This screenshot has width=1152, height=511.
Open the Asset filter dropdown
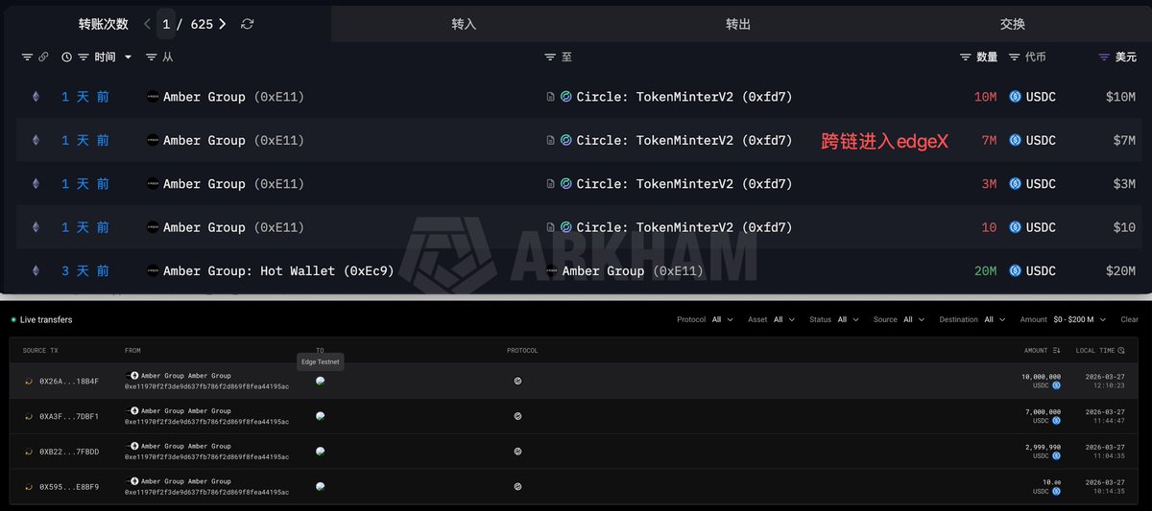[772, 319]
